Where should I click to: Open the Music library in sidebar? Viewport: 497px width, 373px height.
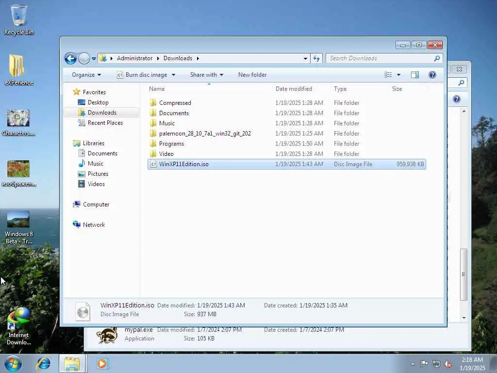click(96, 164)
